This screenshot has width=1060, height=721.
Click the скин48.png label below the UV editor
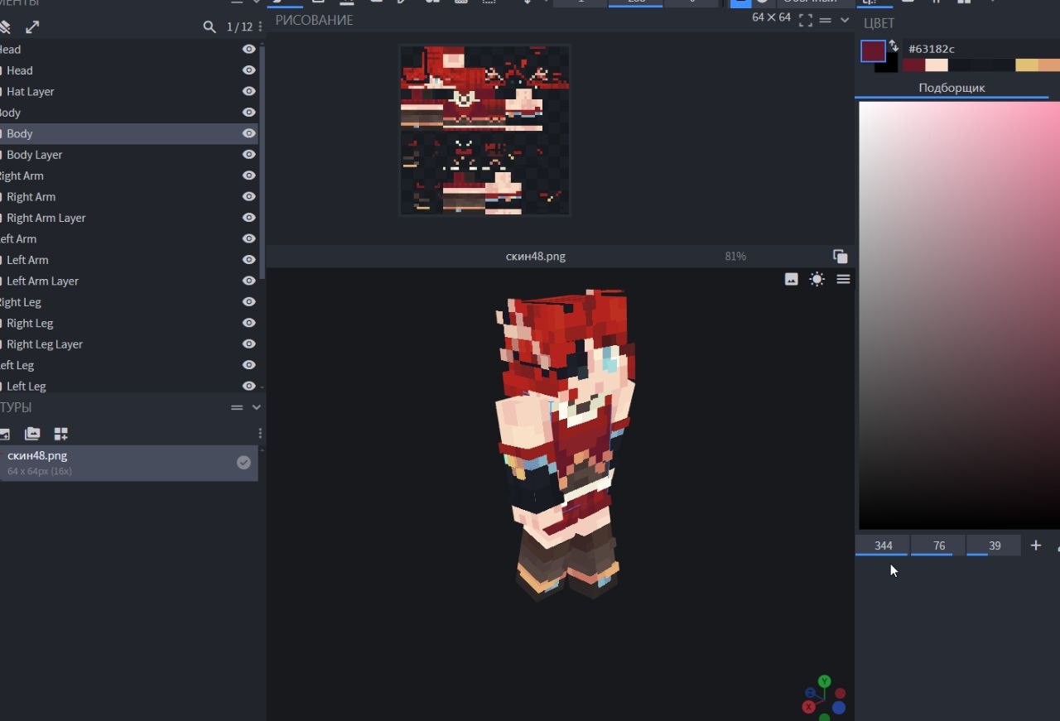(x=536, y=257)
